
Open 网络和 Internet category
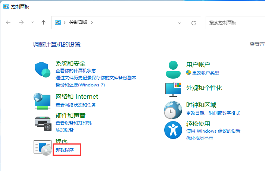coord(77,96)
